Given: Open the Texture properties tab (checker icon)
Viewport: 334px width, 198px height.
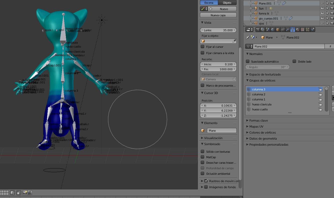Looking at the screenshot, I should (x=303, y=30).
